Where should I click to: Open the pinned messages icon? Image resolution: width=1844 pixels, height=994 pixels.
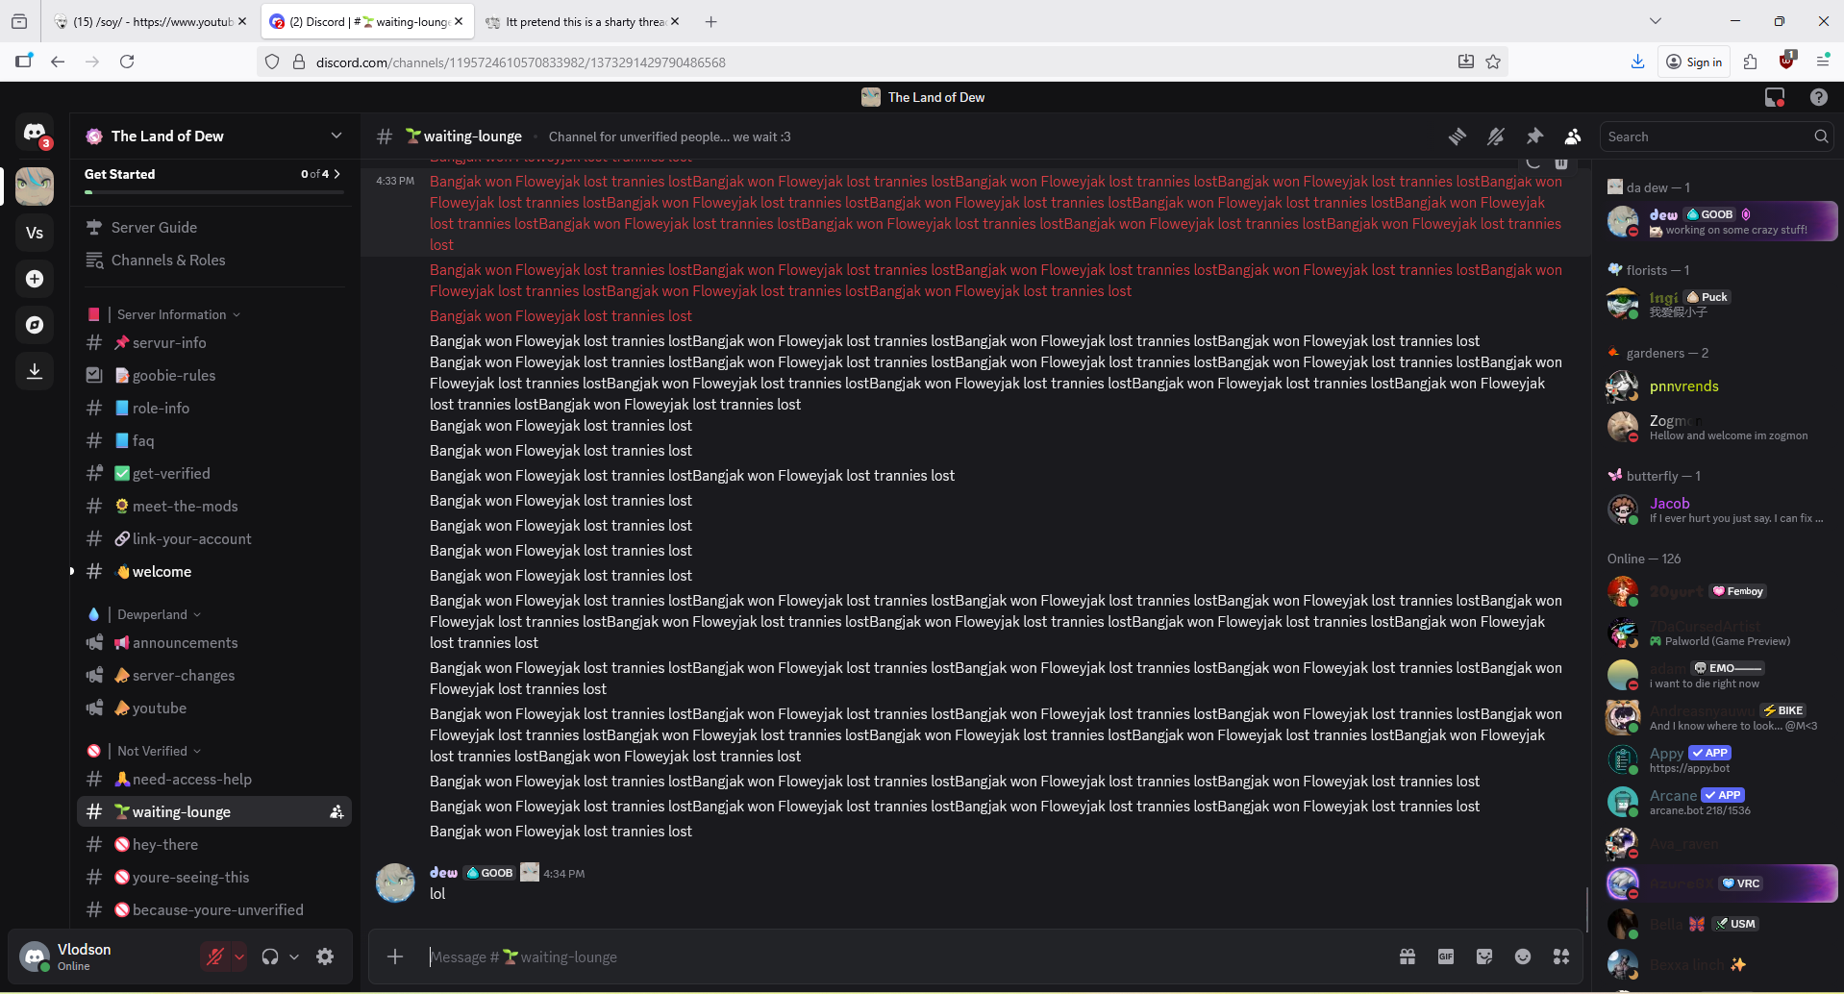(x=1534, y=137)
